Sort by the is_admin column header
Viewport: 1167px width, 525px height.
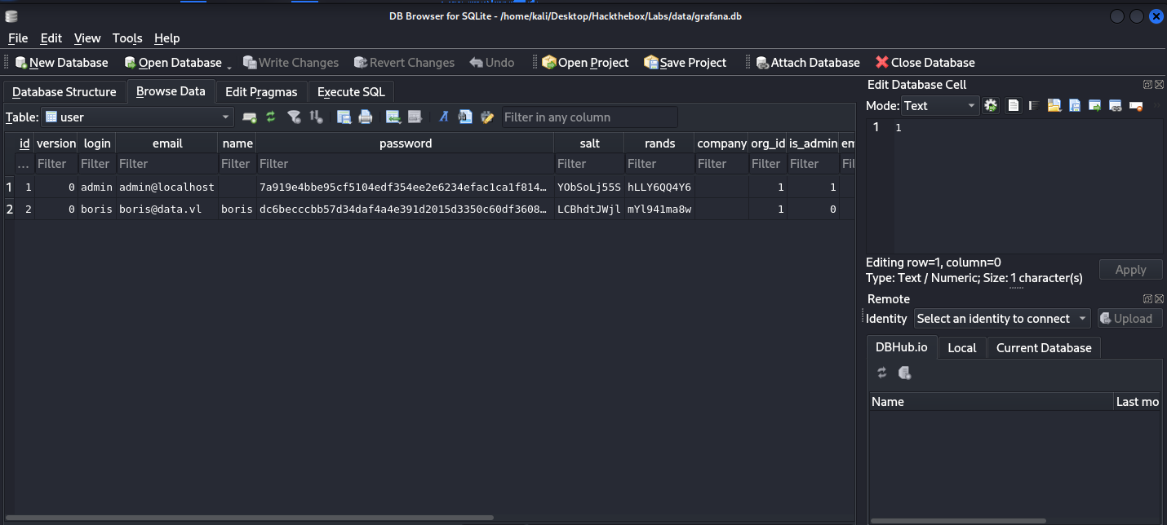coord(813,143)
